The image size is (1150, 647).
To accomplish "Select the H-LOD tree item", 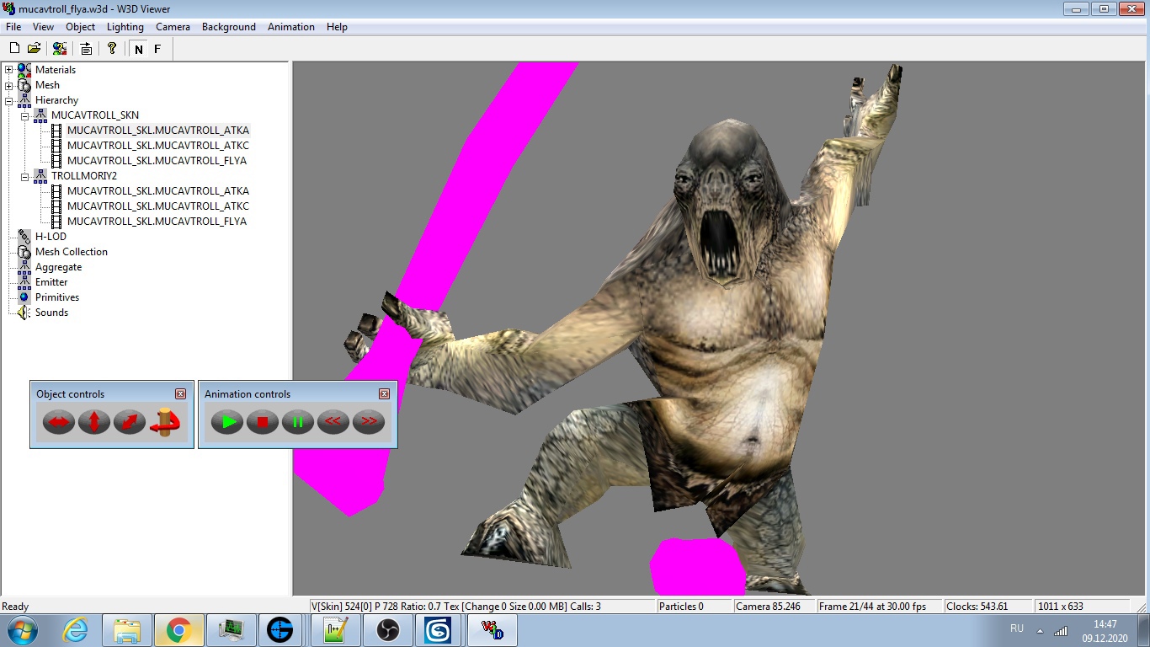I will pos(51,237).
